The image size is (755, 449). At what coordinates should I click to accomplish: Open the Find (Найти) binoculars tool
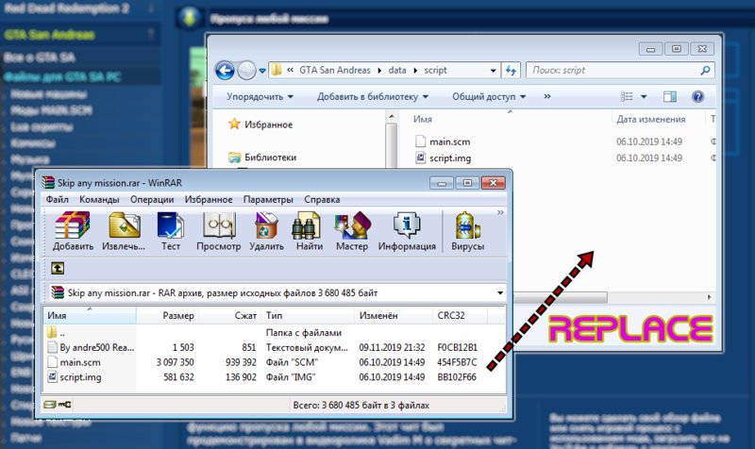tap(310, 231)
